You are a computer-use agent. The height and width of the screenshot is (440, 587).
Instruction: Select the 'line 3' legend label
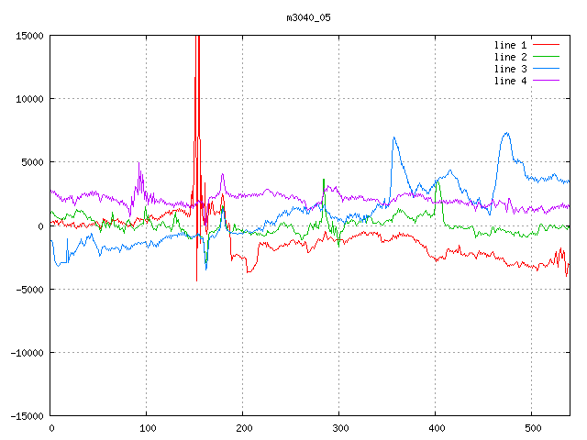511,69
